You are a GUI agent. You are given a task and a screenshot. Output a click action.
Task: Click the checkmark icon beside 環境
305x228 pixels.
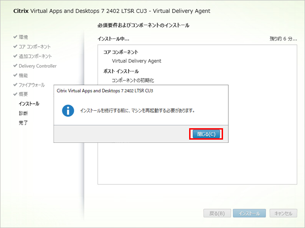pyautogui.click(x=15, y=37)
